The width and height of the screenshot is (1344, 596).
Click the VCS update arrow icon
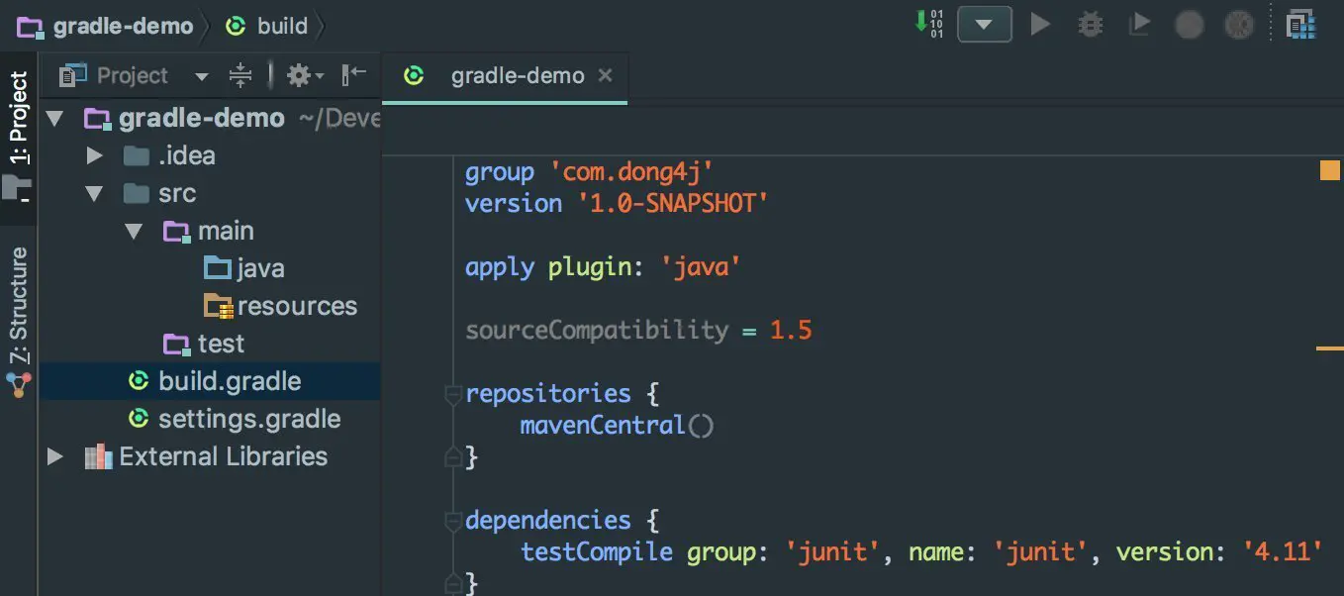(927, 24)
